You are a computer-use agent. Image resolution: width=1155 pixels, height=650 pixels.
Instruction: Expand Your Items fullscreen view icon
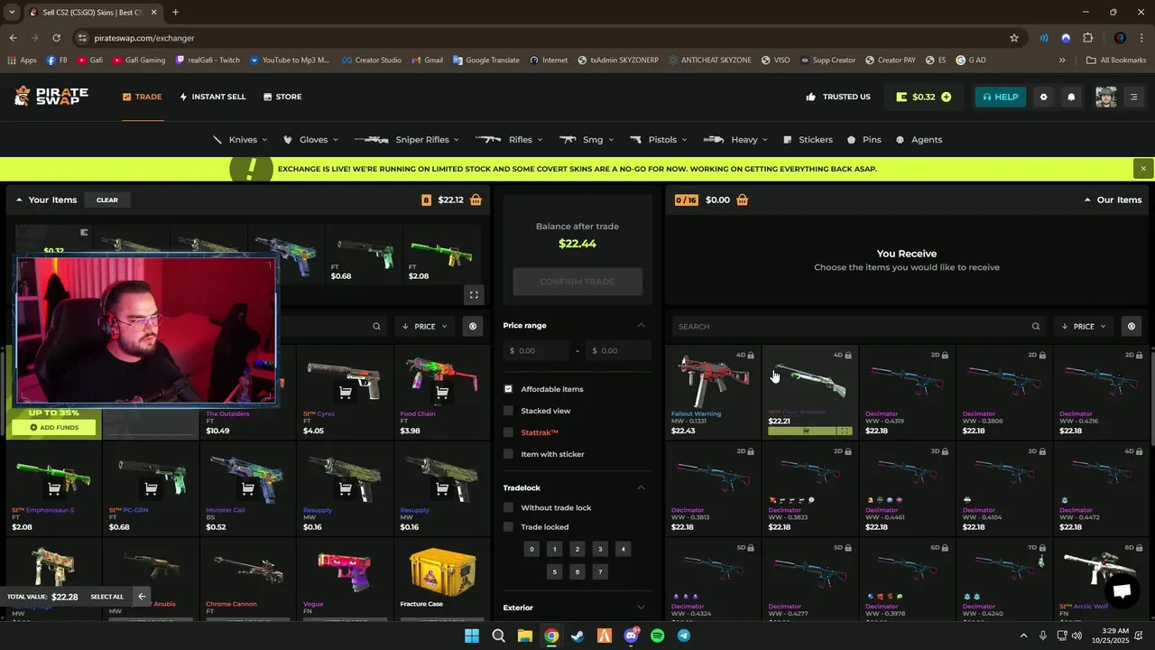point(474,295)
